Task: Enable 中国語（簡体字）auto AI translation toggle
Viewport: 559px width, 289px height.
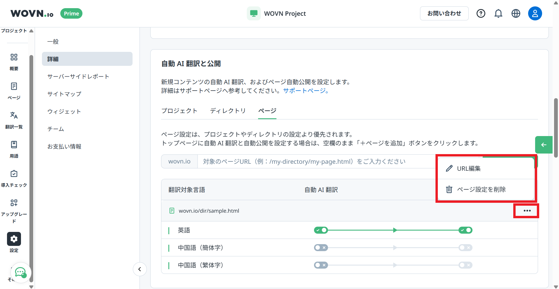Action: pyautogui.click(x=321, y=248)
